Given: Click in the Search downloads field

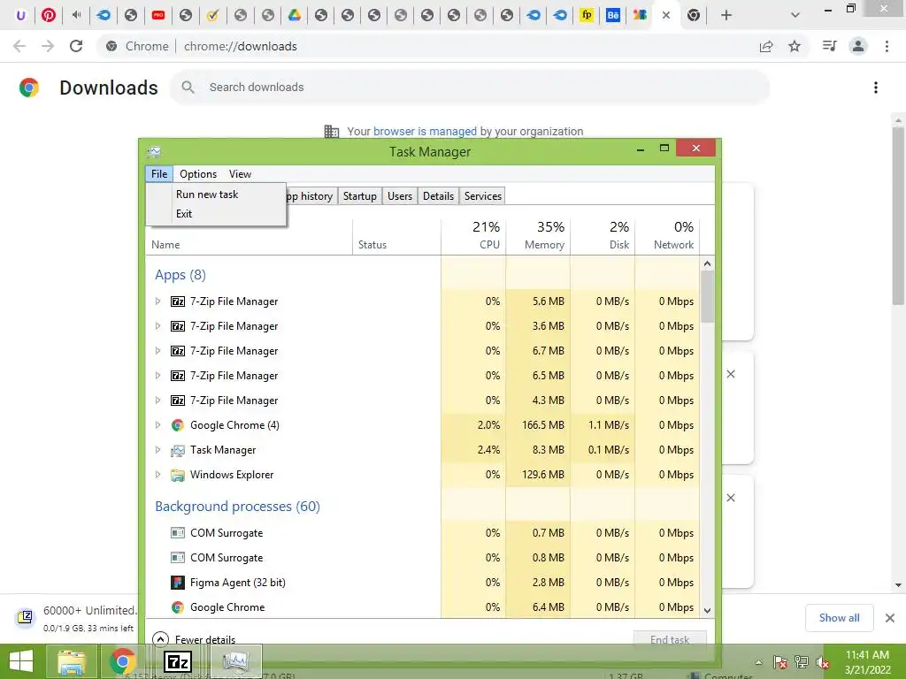Looking at the screenshot, I should [470, 88].
